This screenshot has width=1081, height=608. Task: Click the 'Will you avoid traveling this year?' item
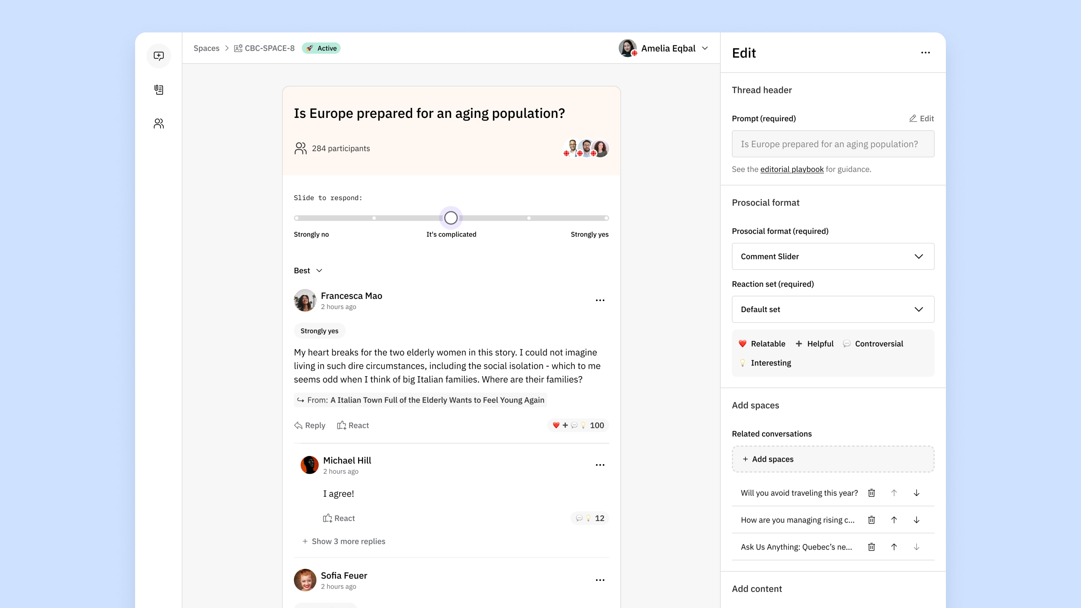[x=799, y=493]
